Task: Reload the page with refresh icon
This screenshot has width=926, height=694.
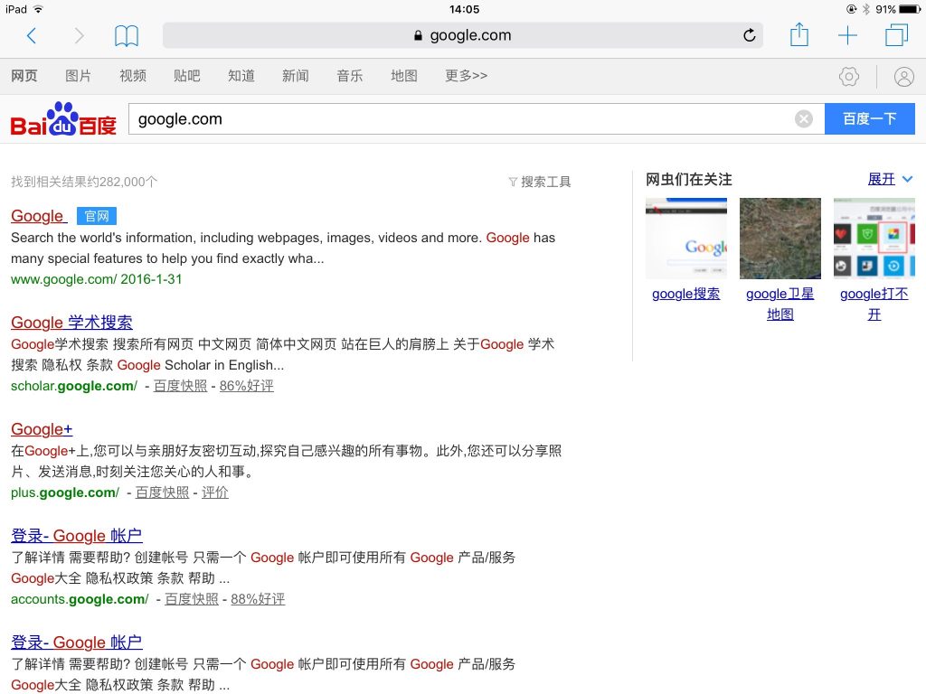Action: pyautogui.click(x=750, y=35)
